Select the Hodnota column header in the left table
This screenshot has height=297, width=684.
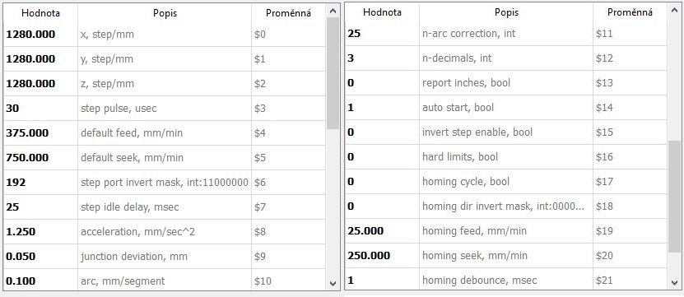(x=40, y=13)
